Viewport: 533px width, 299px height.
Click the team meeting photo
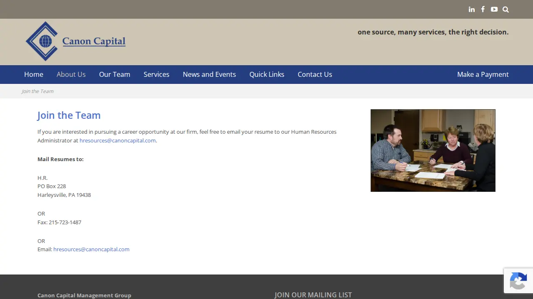(x=433, y=150)
